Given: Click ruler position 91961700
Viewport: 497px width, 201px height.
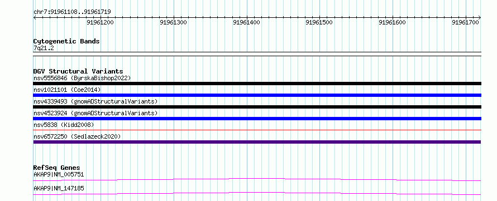Looking at the screenshot, I should pyautogui.click(x=466, y=22).
